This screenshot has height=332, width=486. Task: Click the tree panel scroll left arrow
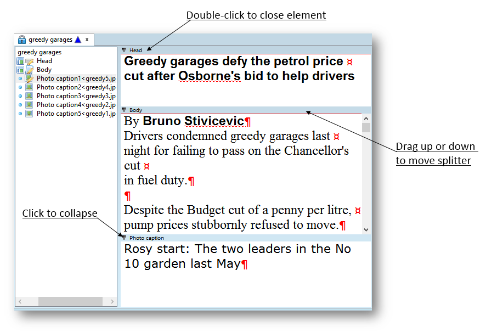20,301
